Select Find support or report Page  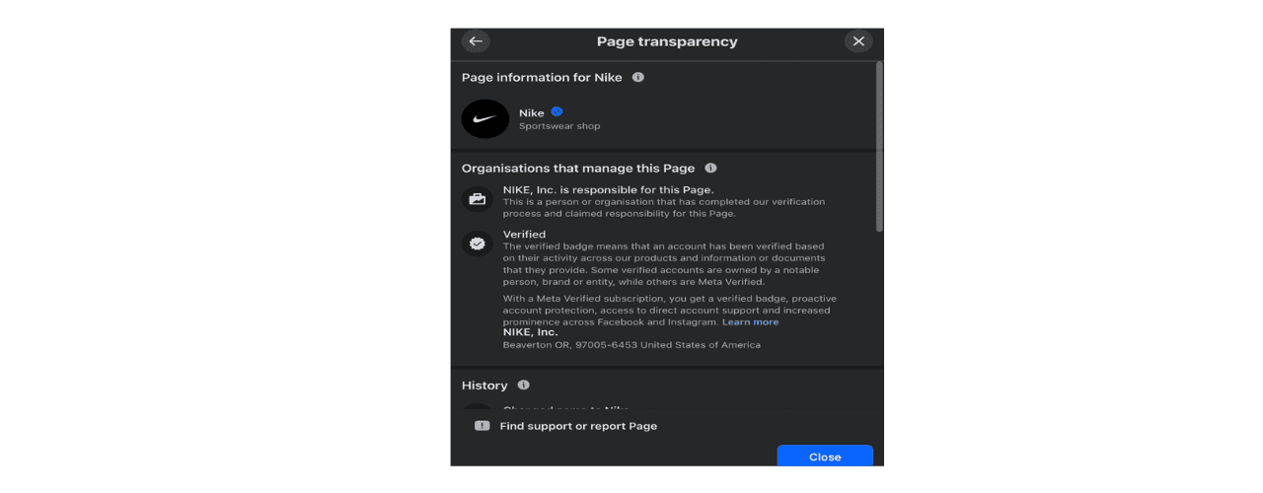tap(578, 426)
